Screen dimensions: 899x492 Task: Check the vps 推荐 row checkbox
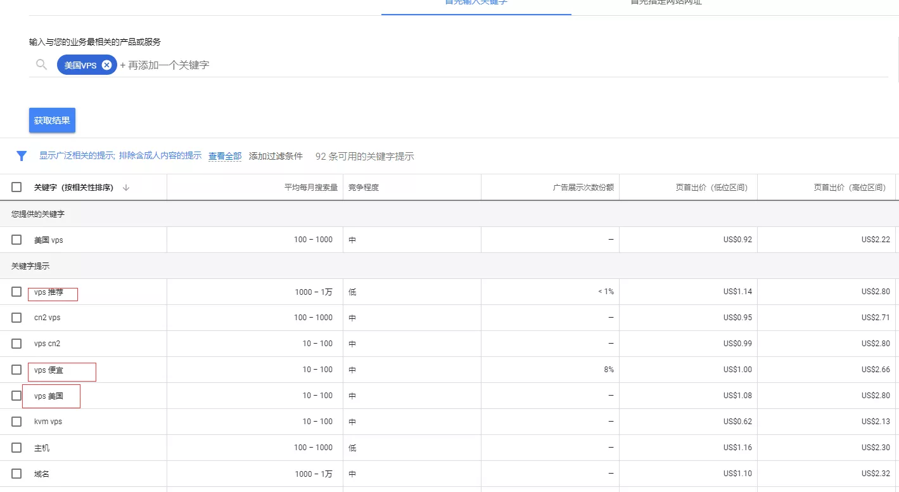coord(16,292)
